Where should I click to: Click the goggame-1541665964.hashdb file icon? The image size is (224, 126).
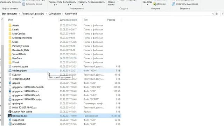coord(10,87)
